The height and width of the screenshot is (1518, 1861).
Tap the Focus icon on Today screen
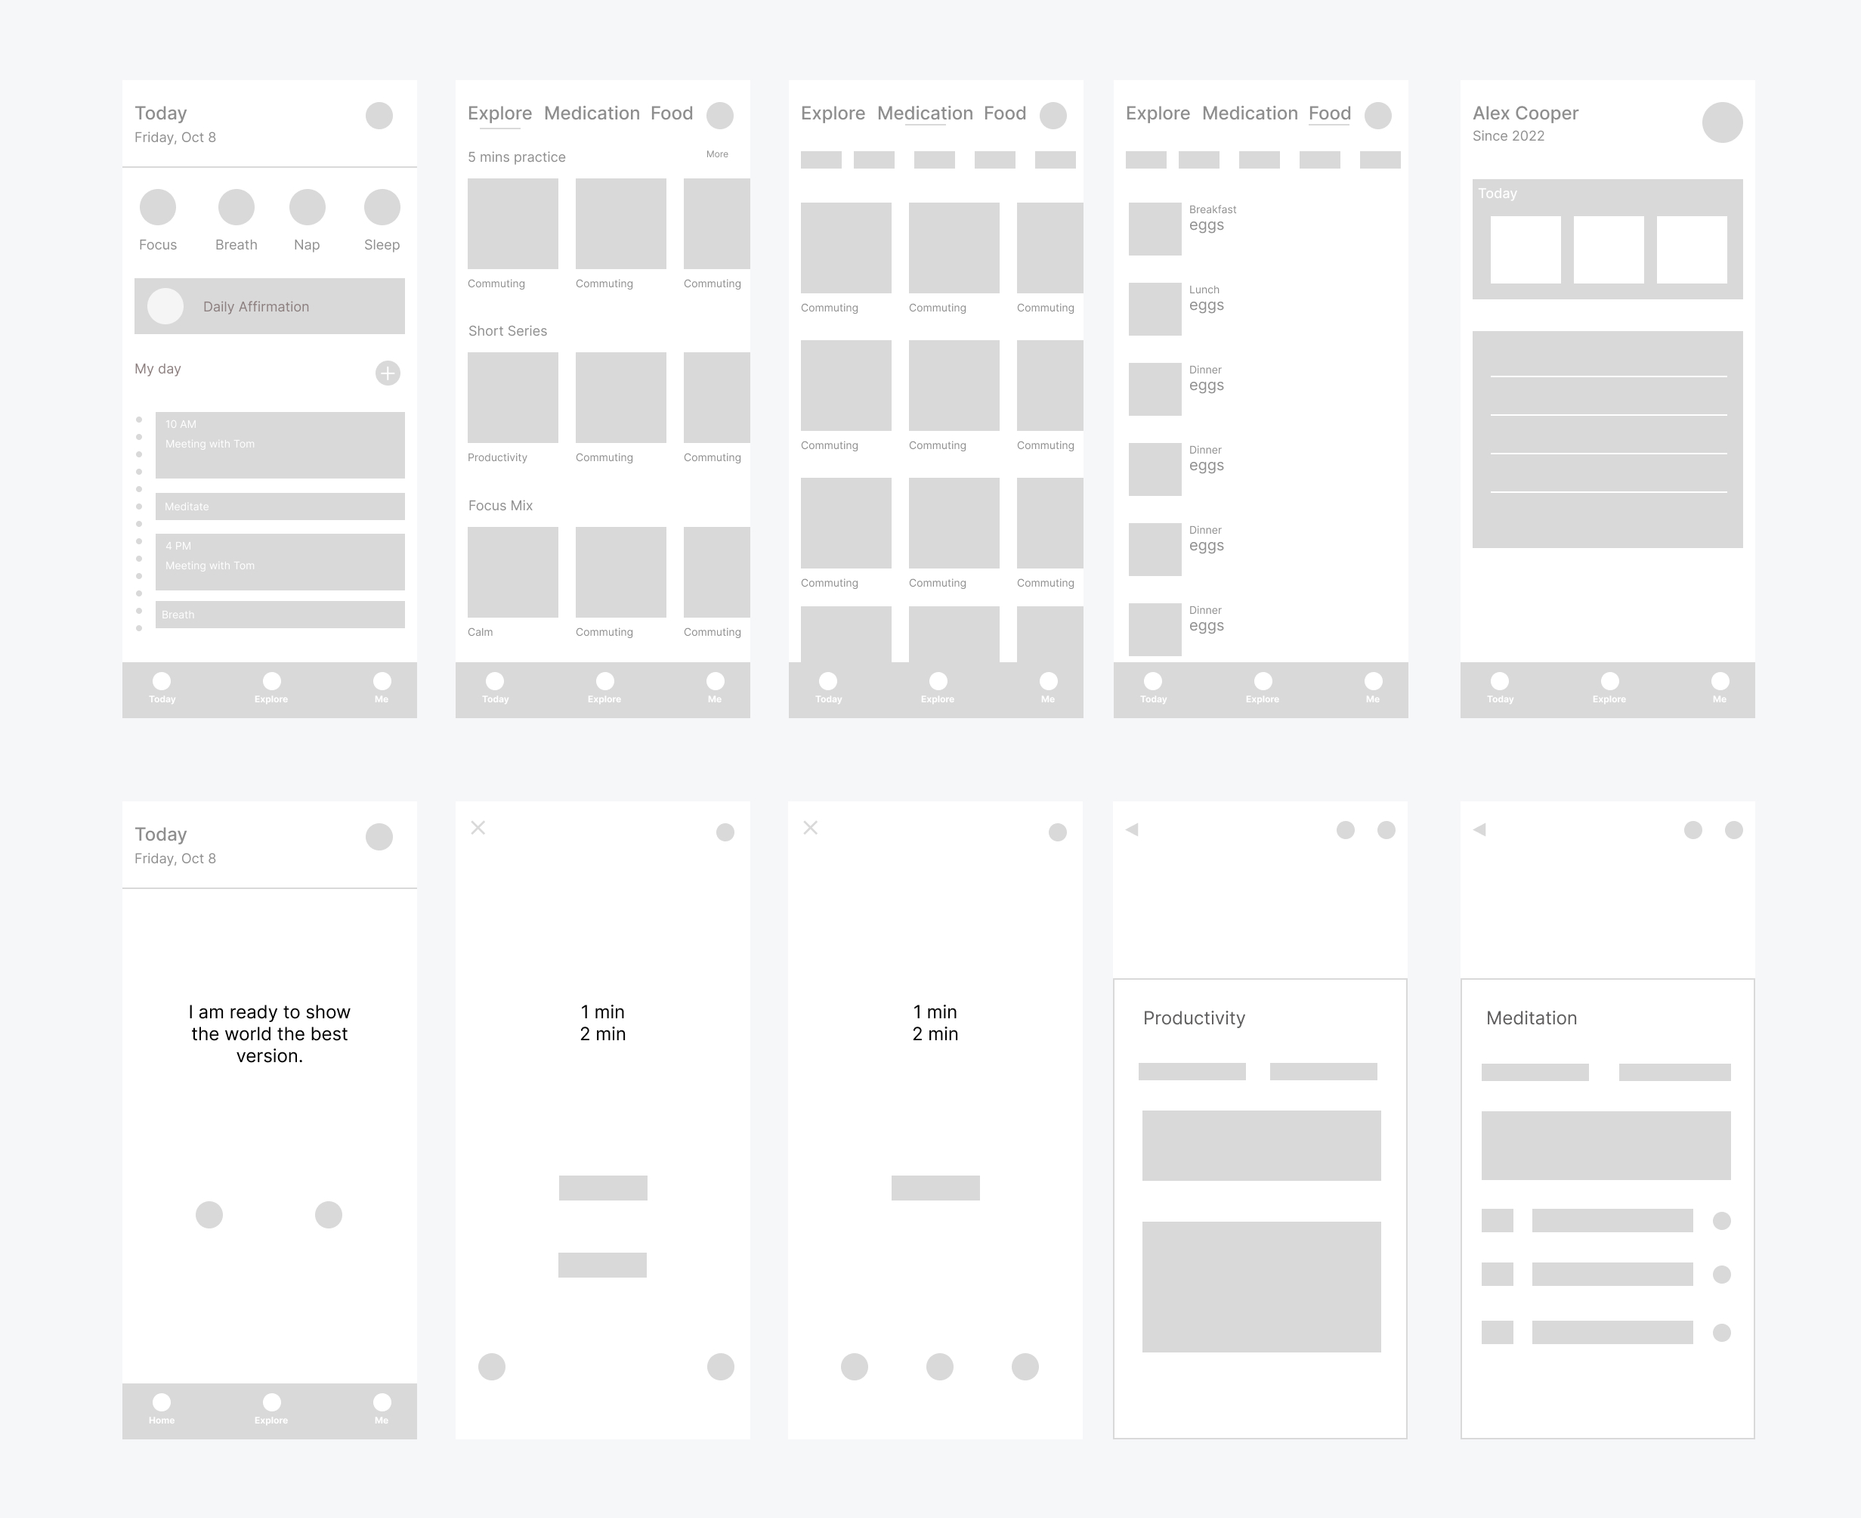[x=158, y=203]
